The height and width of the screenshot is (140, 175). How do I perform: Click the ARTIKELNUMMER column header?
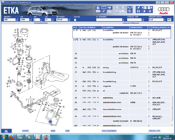coord(91,27)
